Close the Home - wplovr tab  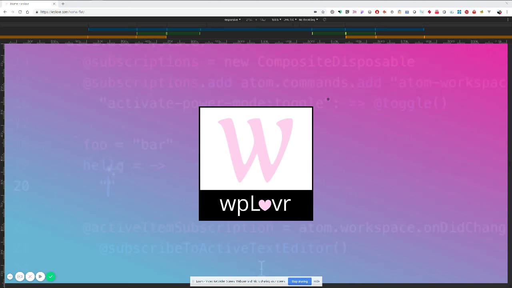coord(54,4)
